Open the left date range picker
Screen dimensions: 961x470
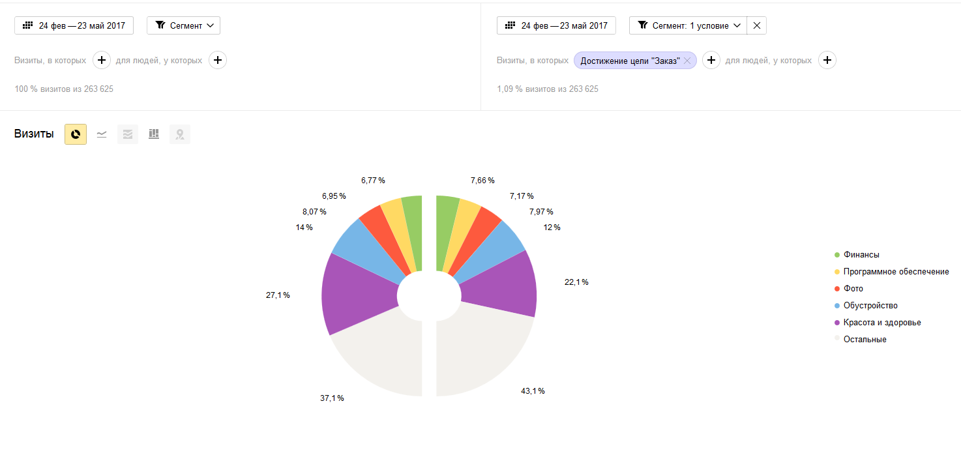pyautogui.click(x=74, y=25)
